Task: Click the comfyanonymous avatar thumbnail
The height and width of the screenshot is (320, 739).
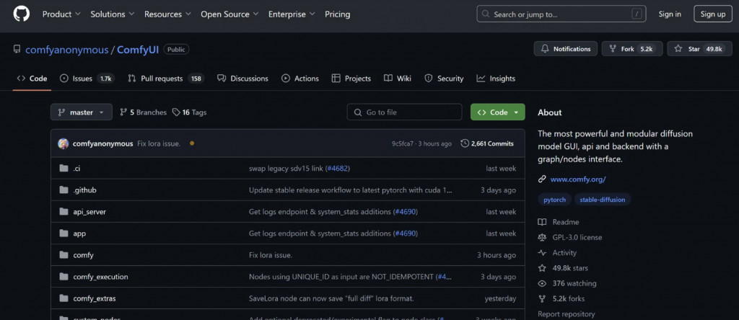Action: pyautogui.click(x=64, y=143)
